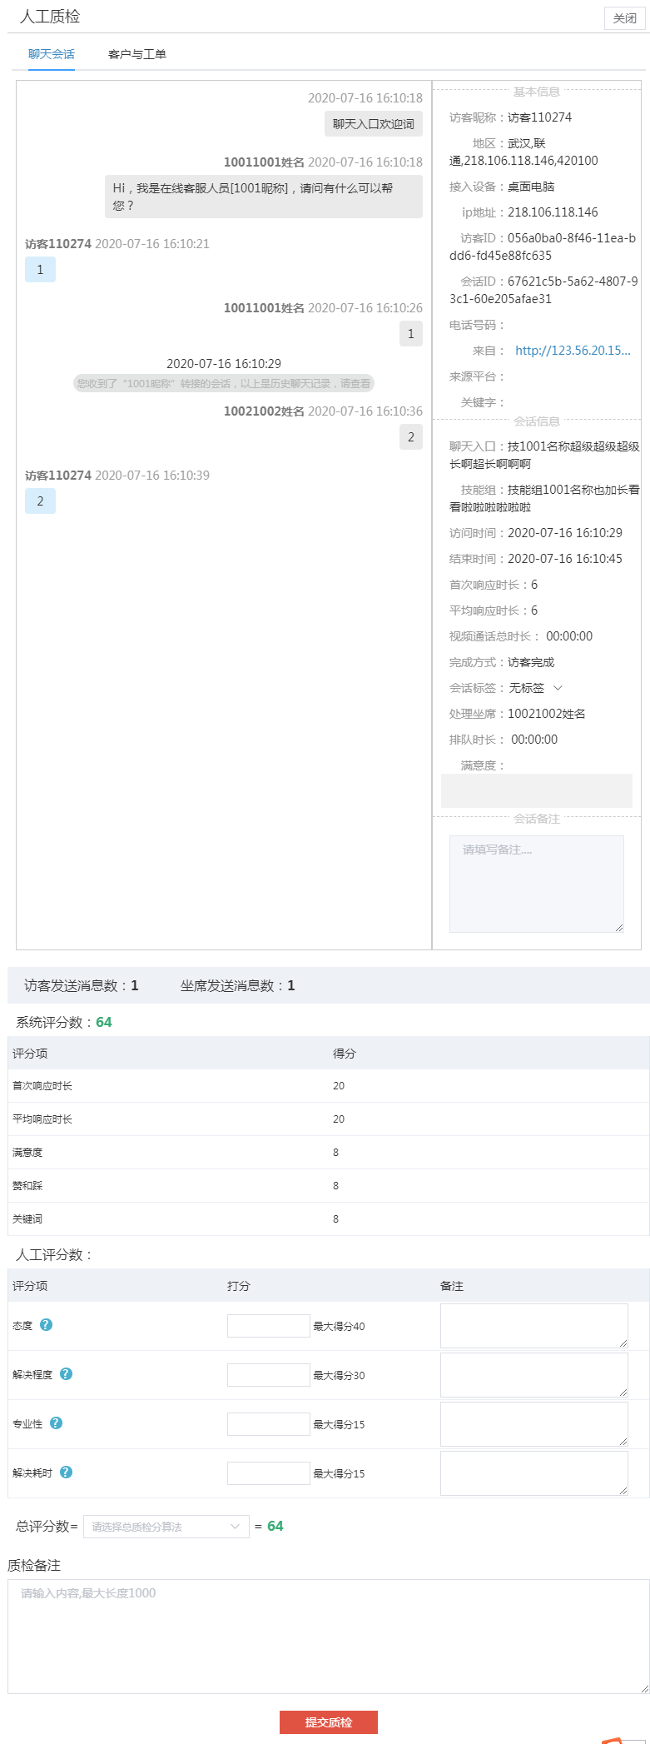
Task: Click the 提交质检 button
Action: pyautogui.click(x=329, y=1722)
